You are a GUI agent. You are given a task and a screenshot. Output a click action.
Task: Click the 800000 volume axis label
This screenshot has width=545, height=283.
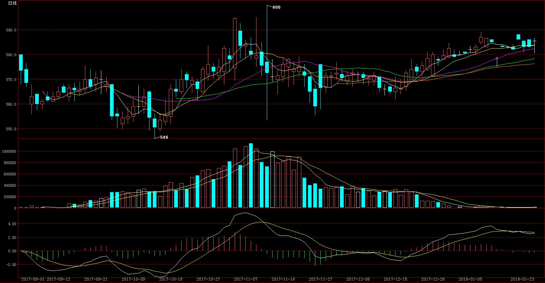click(10, 163)
